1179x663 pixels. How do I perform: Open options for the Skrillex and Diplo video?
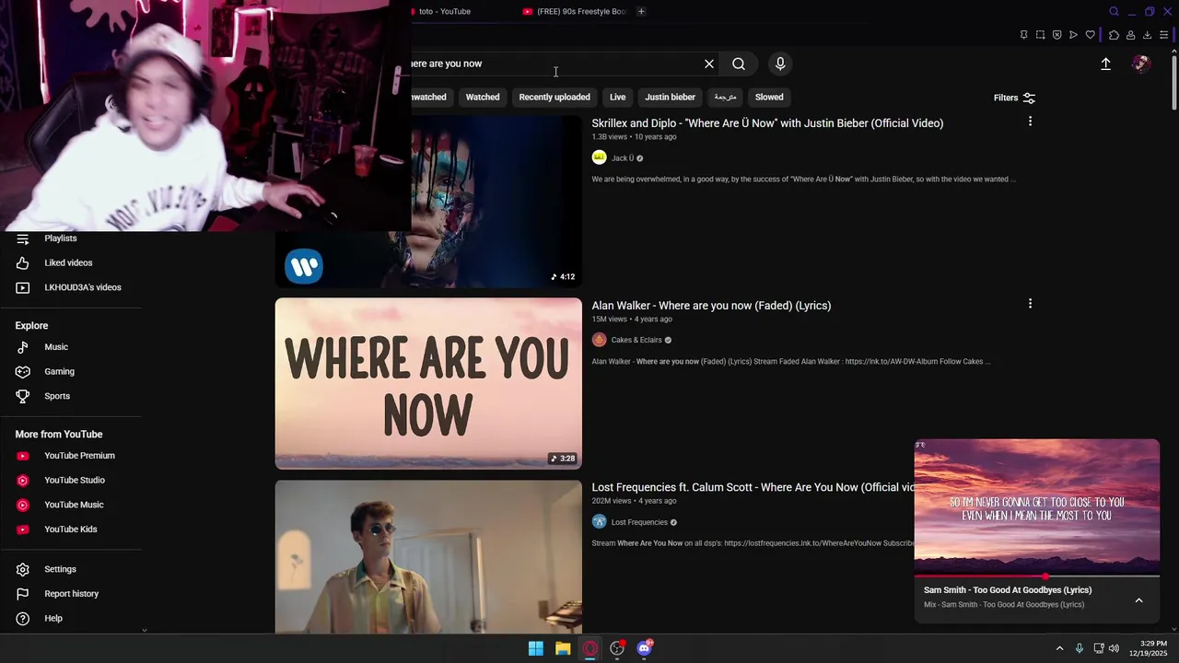[1030, 122]
